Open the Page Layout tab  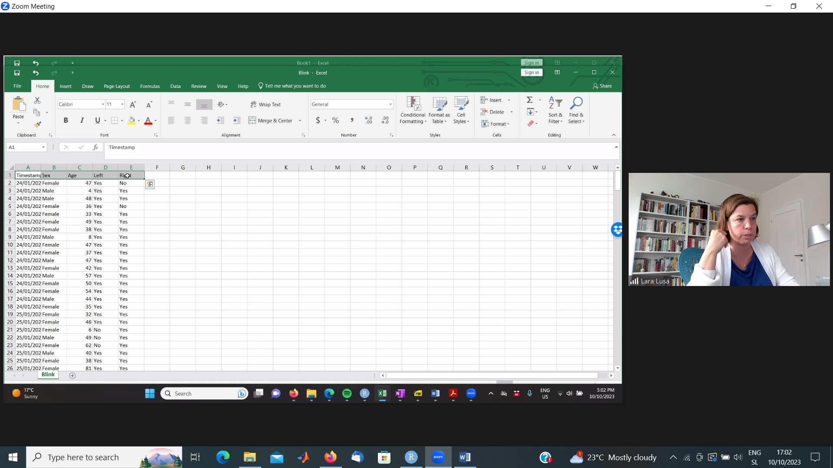click(116, 86)
